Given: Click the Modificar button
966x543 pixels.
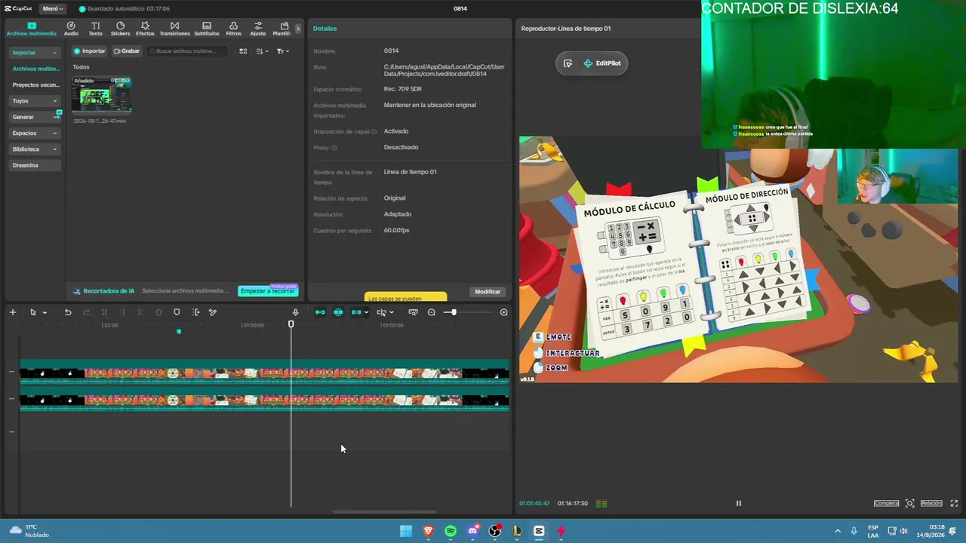Looking at the screenshot, I should point(488,292).
